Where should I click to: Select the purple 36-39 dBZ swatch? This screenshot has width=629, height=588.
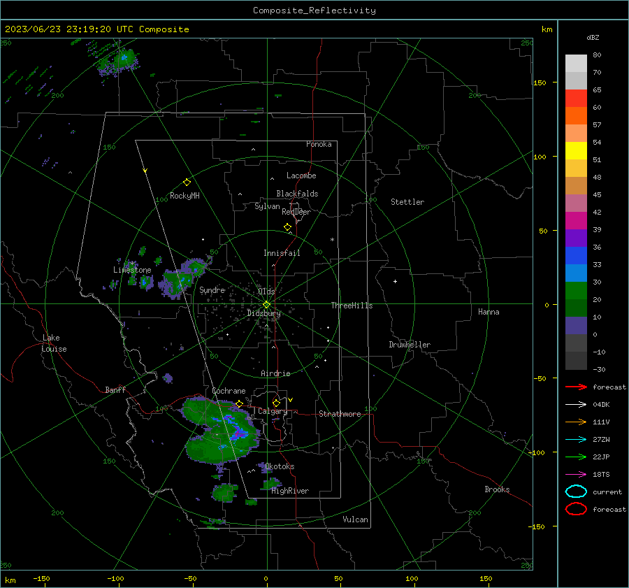(576, 238)
